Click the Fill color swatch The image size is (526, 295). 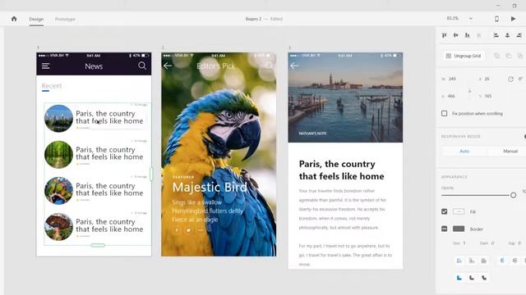tap(459, 211)
